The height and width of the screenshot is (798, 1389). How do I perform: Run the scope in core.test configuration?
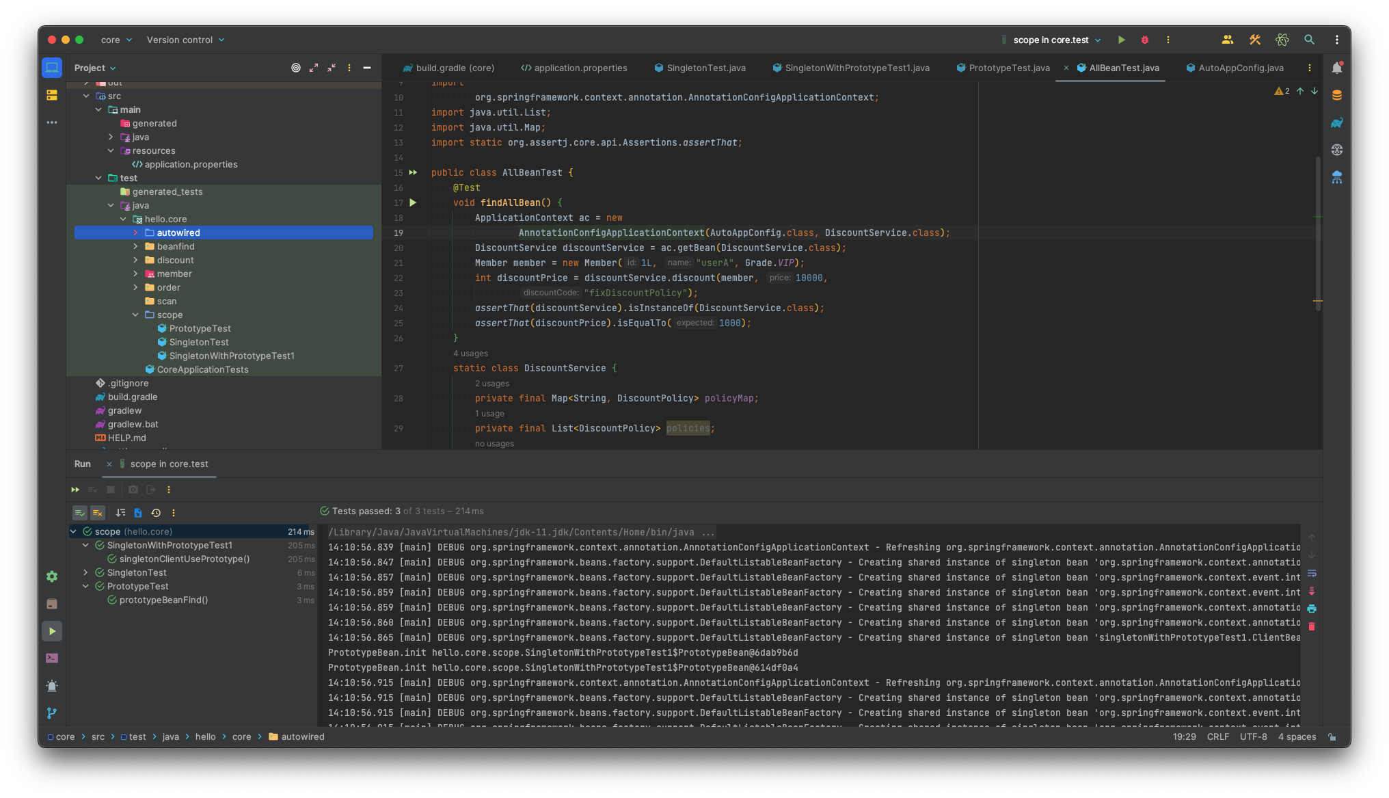click(x=1121, y=40)
